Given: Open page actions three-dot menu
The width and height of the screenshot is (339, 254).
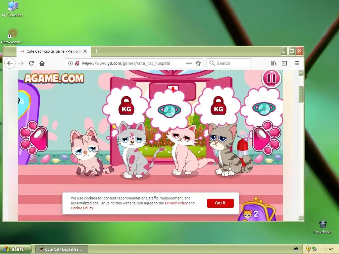Looking at the screenshot, I should (x=189, y=63).
